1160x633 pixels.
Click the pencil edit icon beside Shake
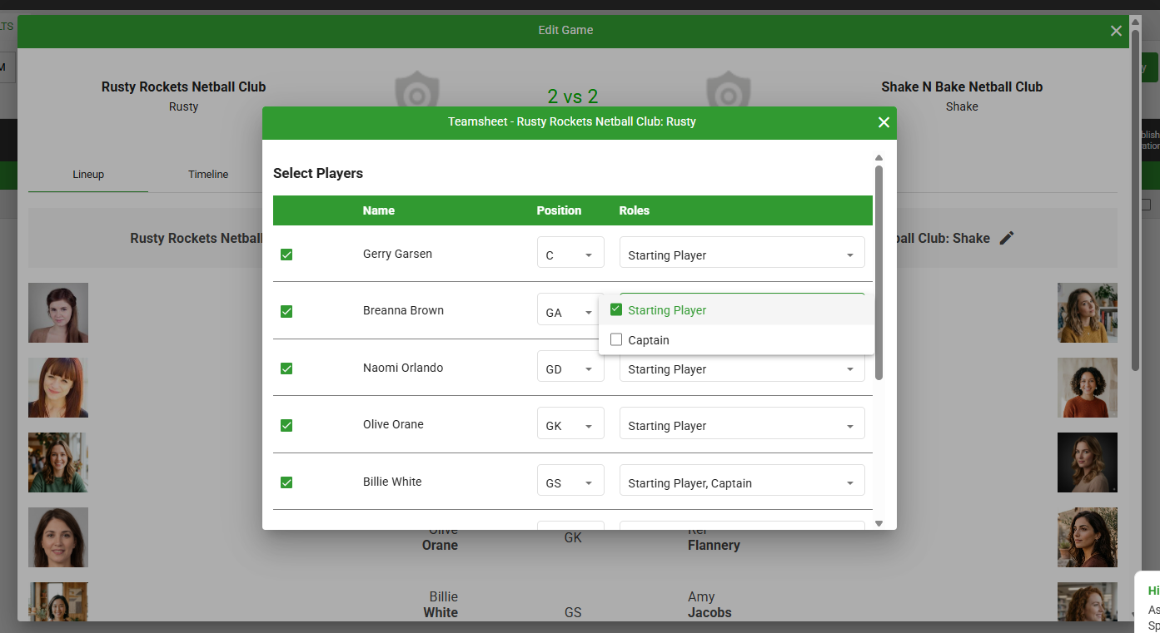1007,238
